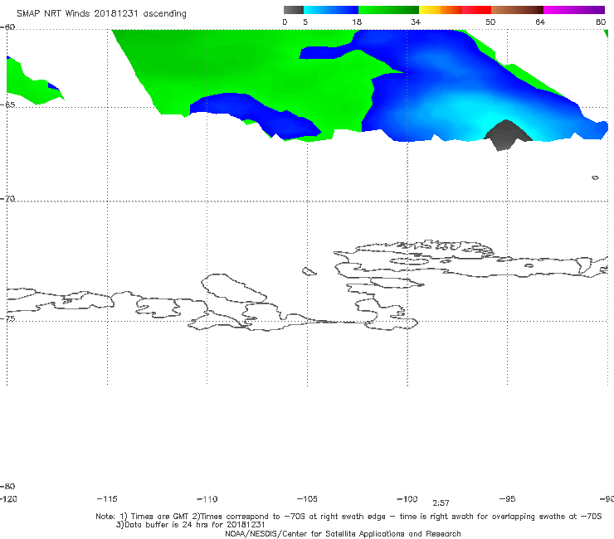
Task: Select the yellow-to-red 34-50 color bar segment
Action: (x=455, y=10)
